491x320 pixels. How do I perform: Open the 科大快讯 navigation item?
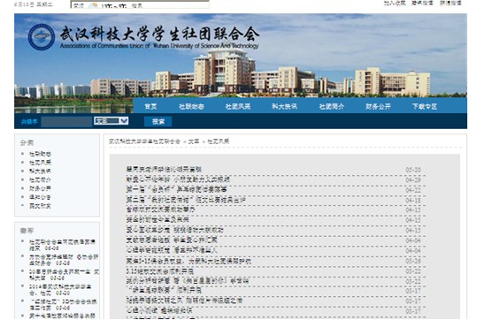point(284,106)
